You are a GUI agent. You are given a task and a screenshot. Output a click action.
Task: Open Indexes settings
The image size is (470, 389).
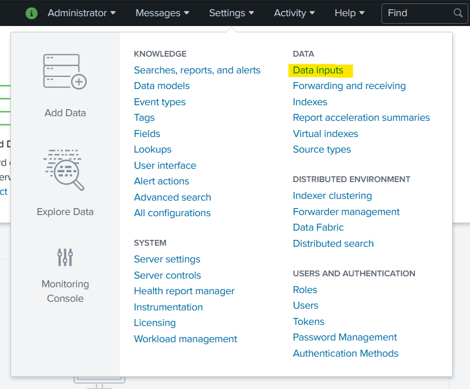[x=310, y=102]
